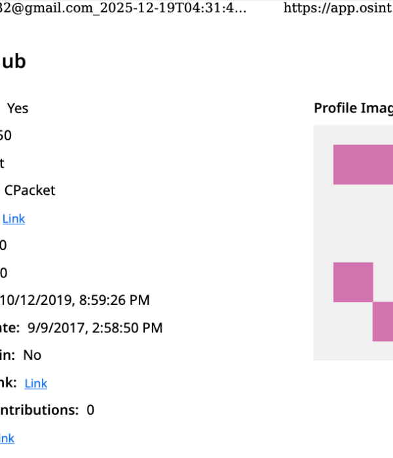Click the partially cut-off link under contributions
The image size is (393, 458).
click(x=7, y=438)
